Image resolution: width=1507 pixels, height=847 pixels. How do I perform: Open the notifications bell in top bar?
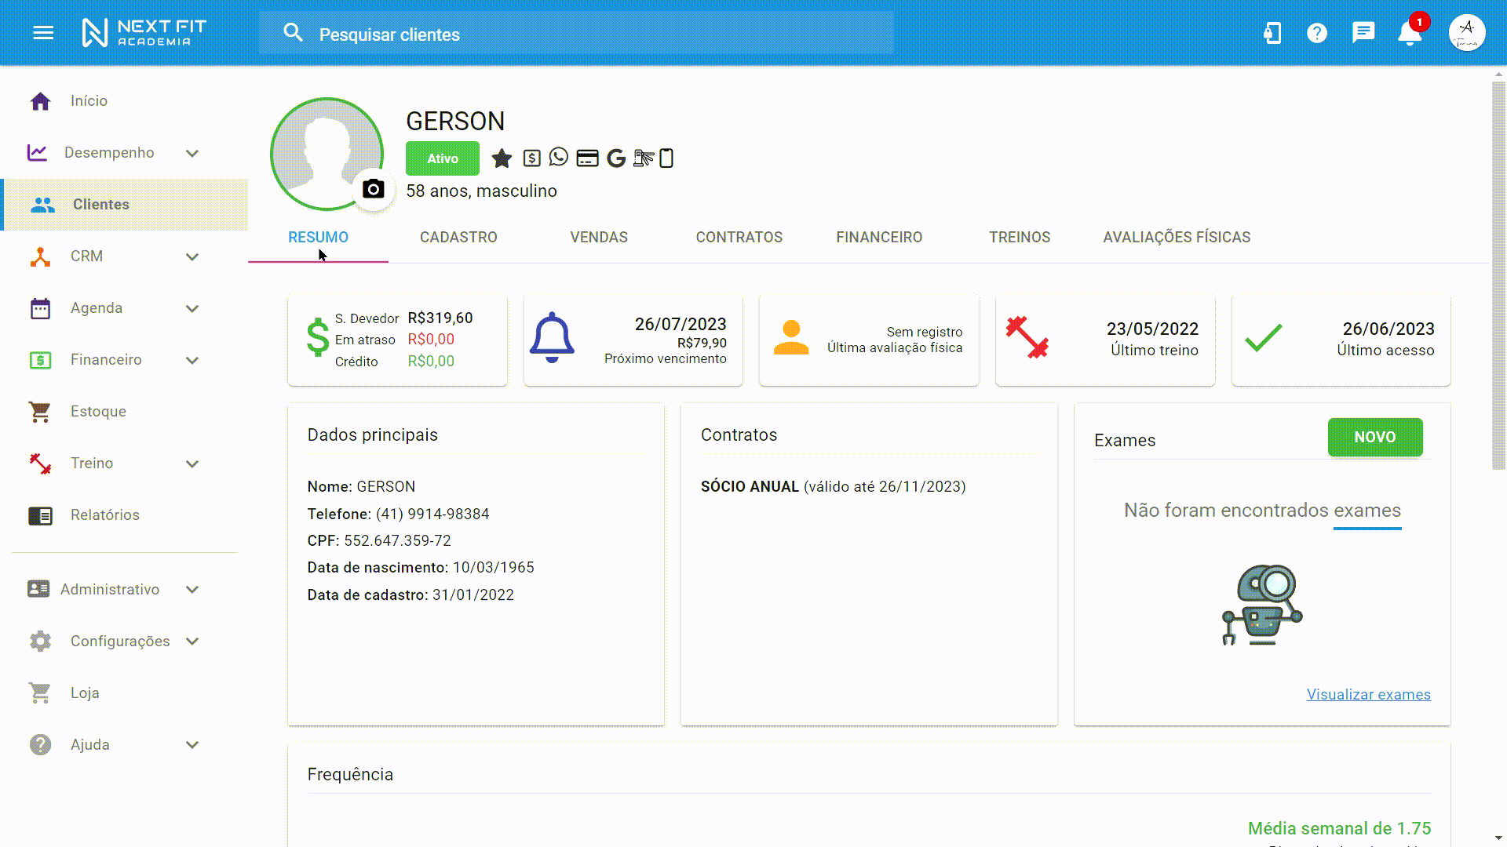click(x=1410, y=33)
